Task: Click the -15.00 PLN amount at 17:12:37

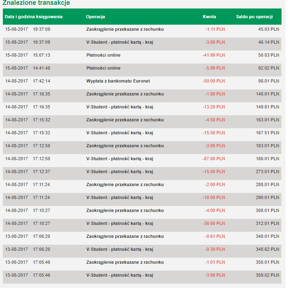Action: coord(214,172)
